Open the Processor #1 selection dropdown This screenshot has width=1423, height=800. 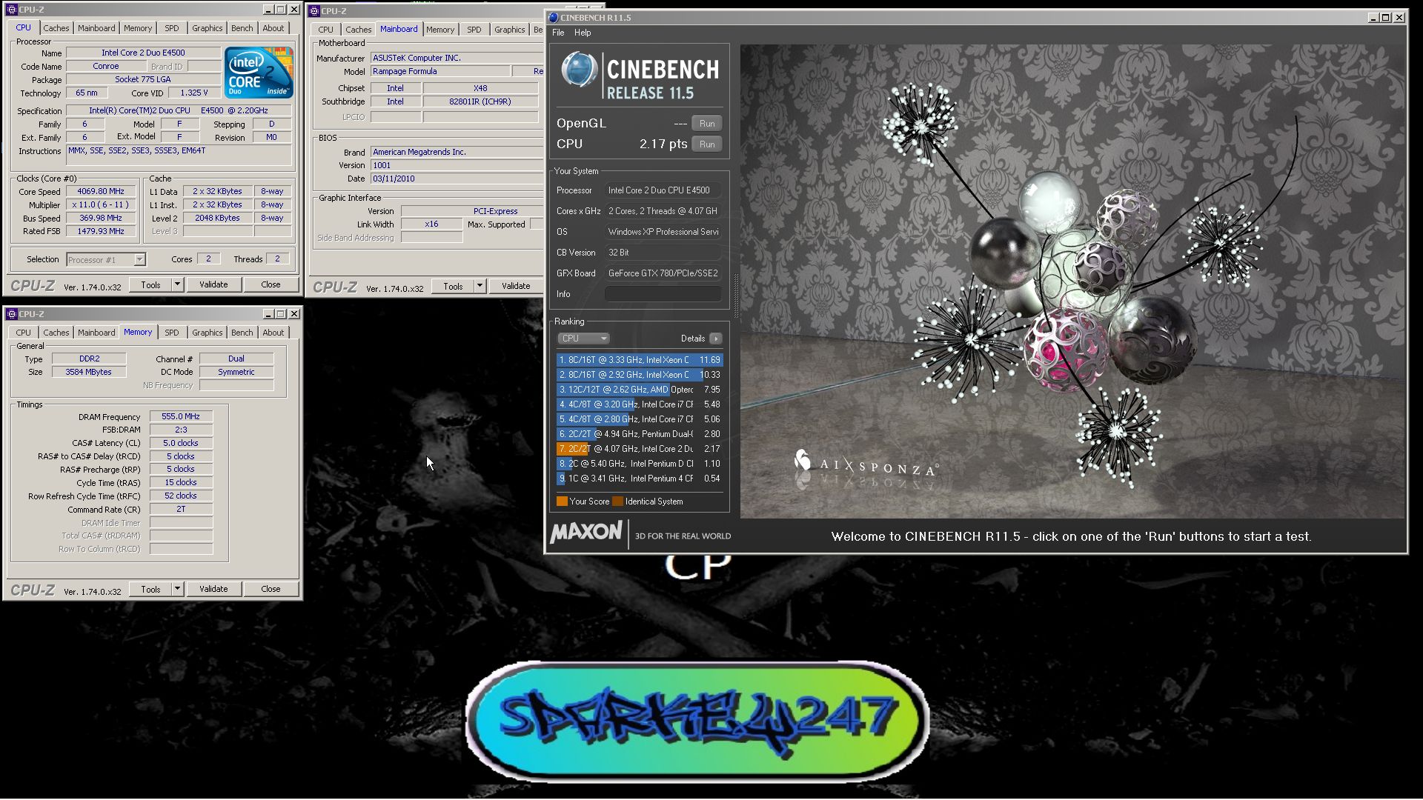[x=106, y=259]
